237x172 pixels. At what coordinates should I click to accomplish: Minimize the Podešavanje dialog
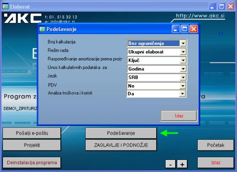click(x=176, y=28)
